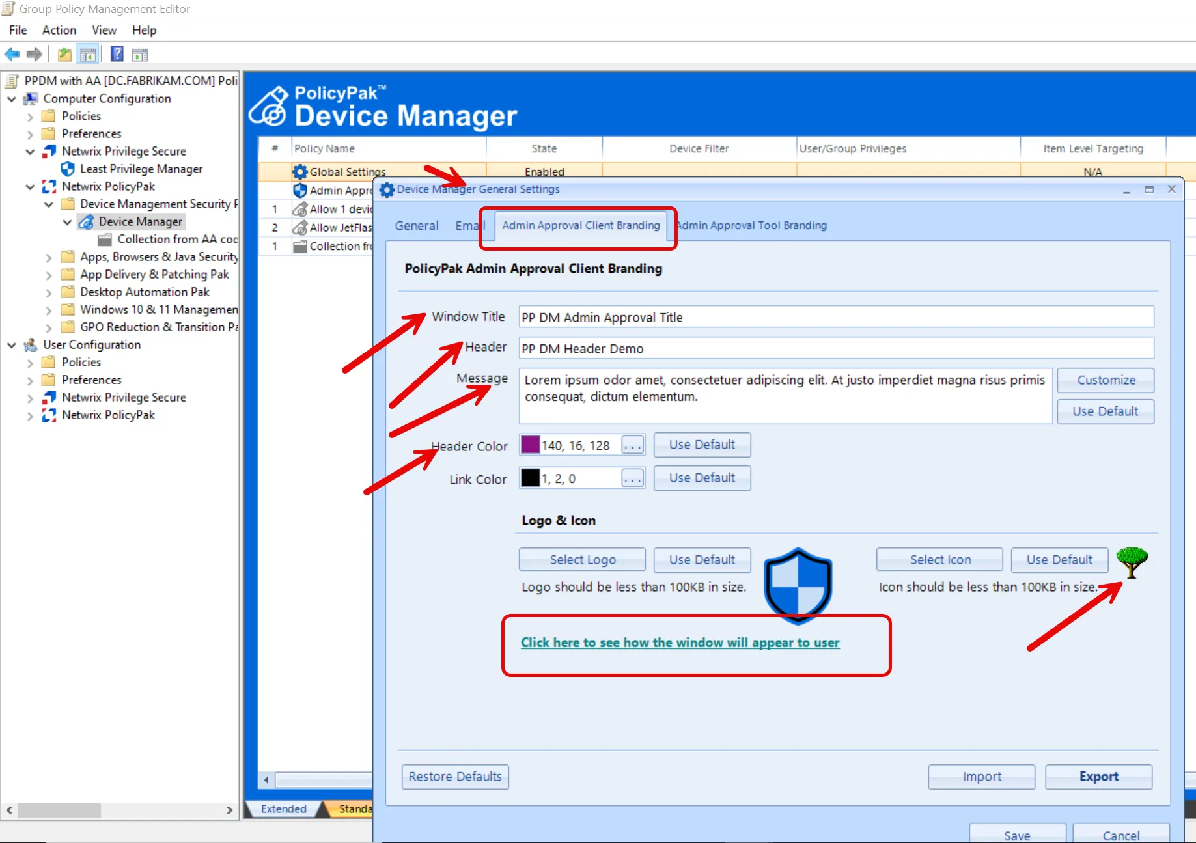Click the Collection from AA tree folder icon

pos(105,240)
